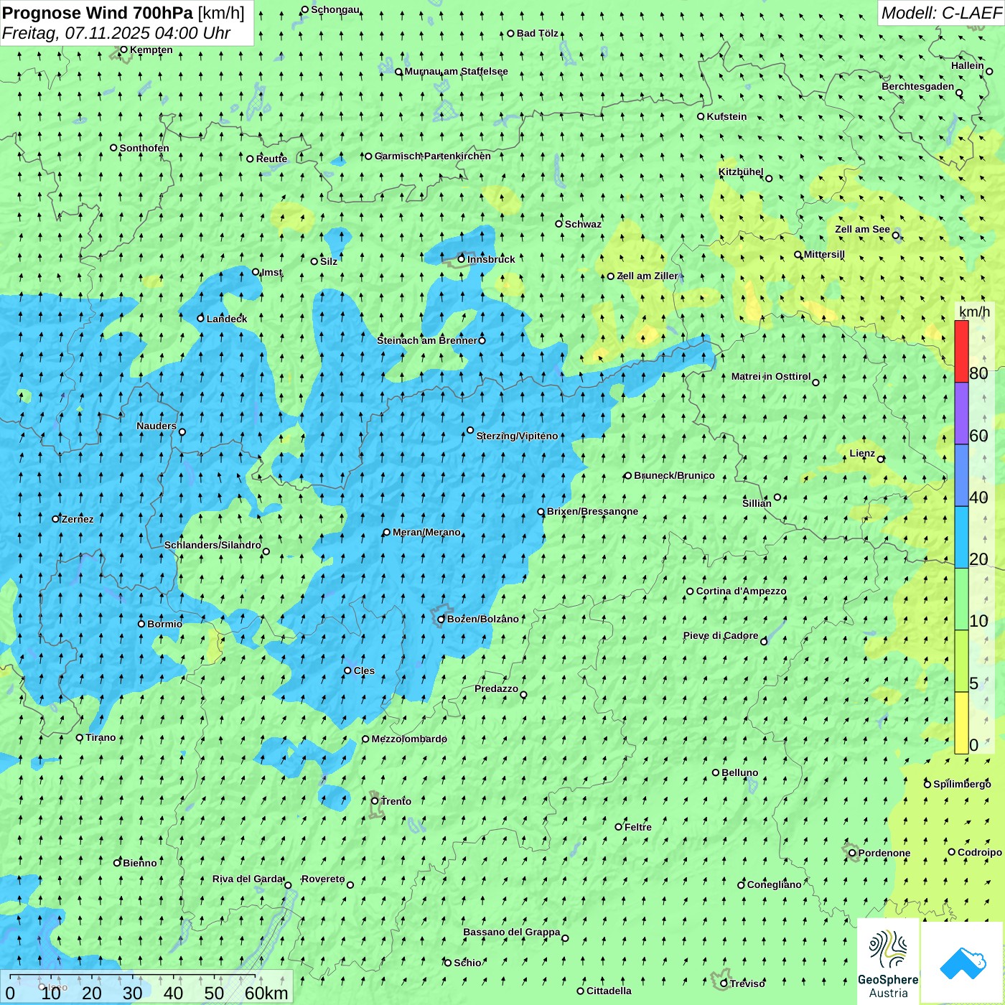
Task: Select the purple 60–80 km/h legend swatch
Action: [x=961, y=413]
